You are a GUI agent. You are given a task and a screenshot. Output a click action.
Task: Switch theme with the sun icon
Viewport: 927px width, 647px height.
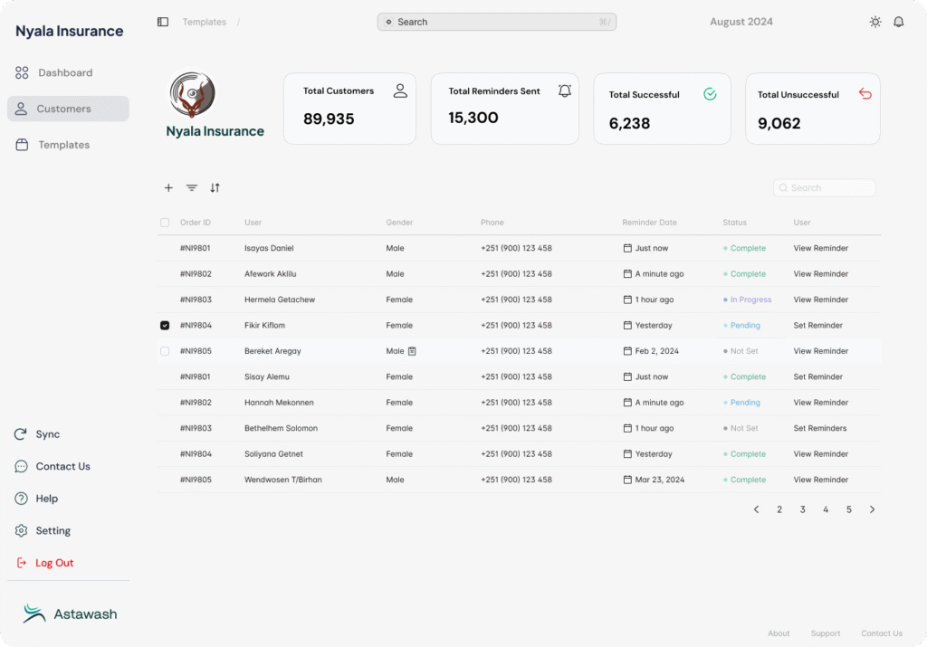pyautogui.click(x=874, y=22)
